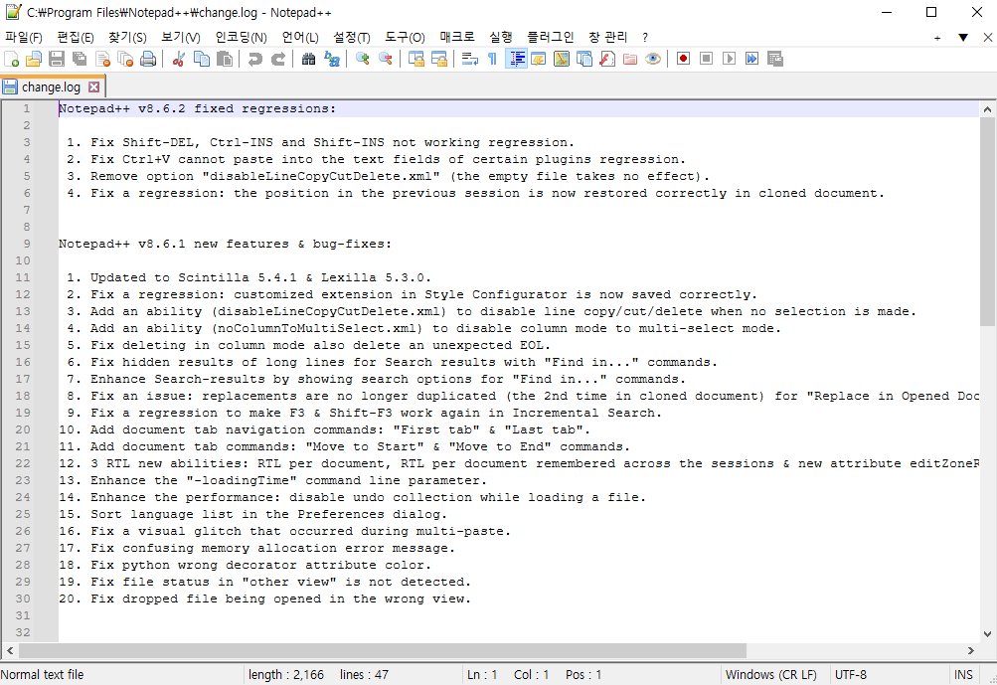Click the Close document toolbar icon
The width and height of the screenshot is (997, 685).
(x=102, y=59)
